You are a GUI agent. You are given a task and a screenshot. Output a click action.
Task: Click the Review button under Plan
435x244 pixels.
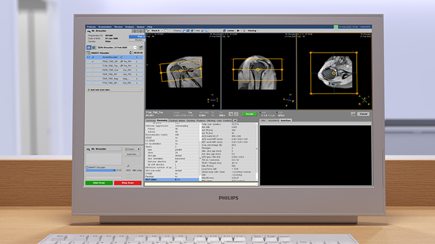(137, 40)
